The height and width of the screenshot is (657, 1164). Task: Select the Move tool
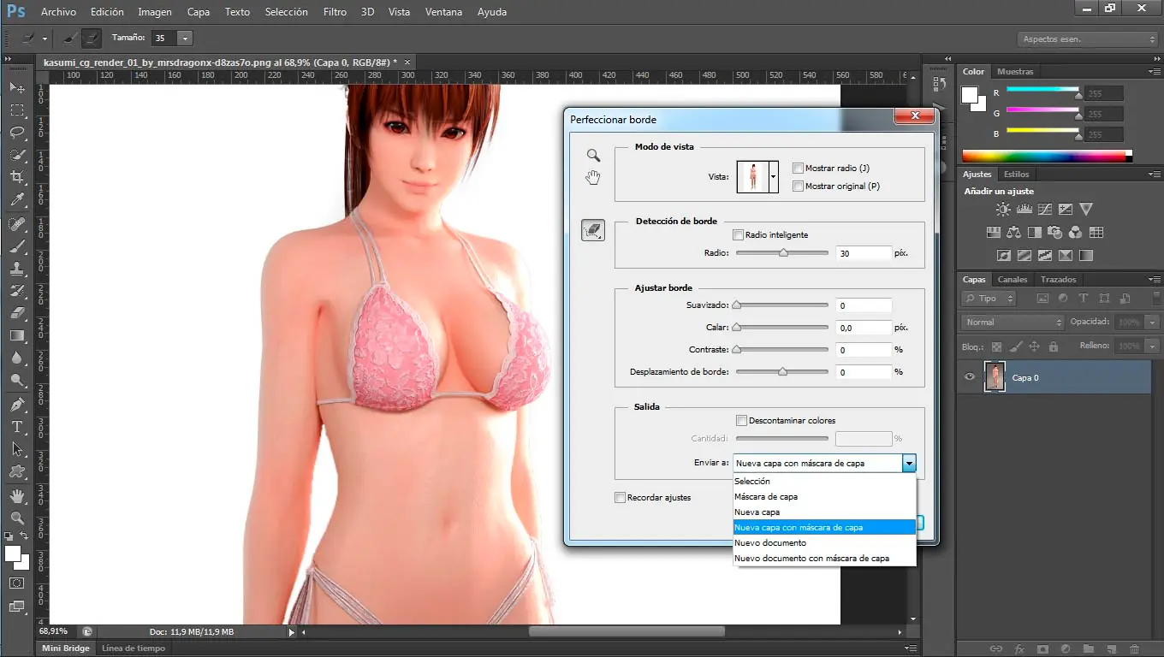coord(17,88)
